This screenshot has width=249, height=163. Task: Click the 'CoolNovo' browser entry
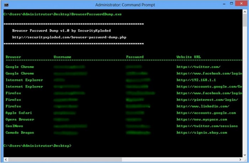pyautogui.click(x=14, y=126)
